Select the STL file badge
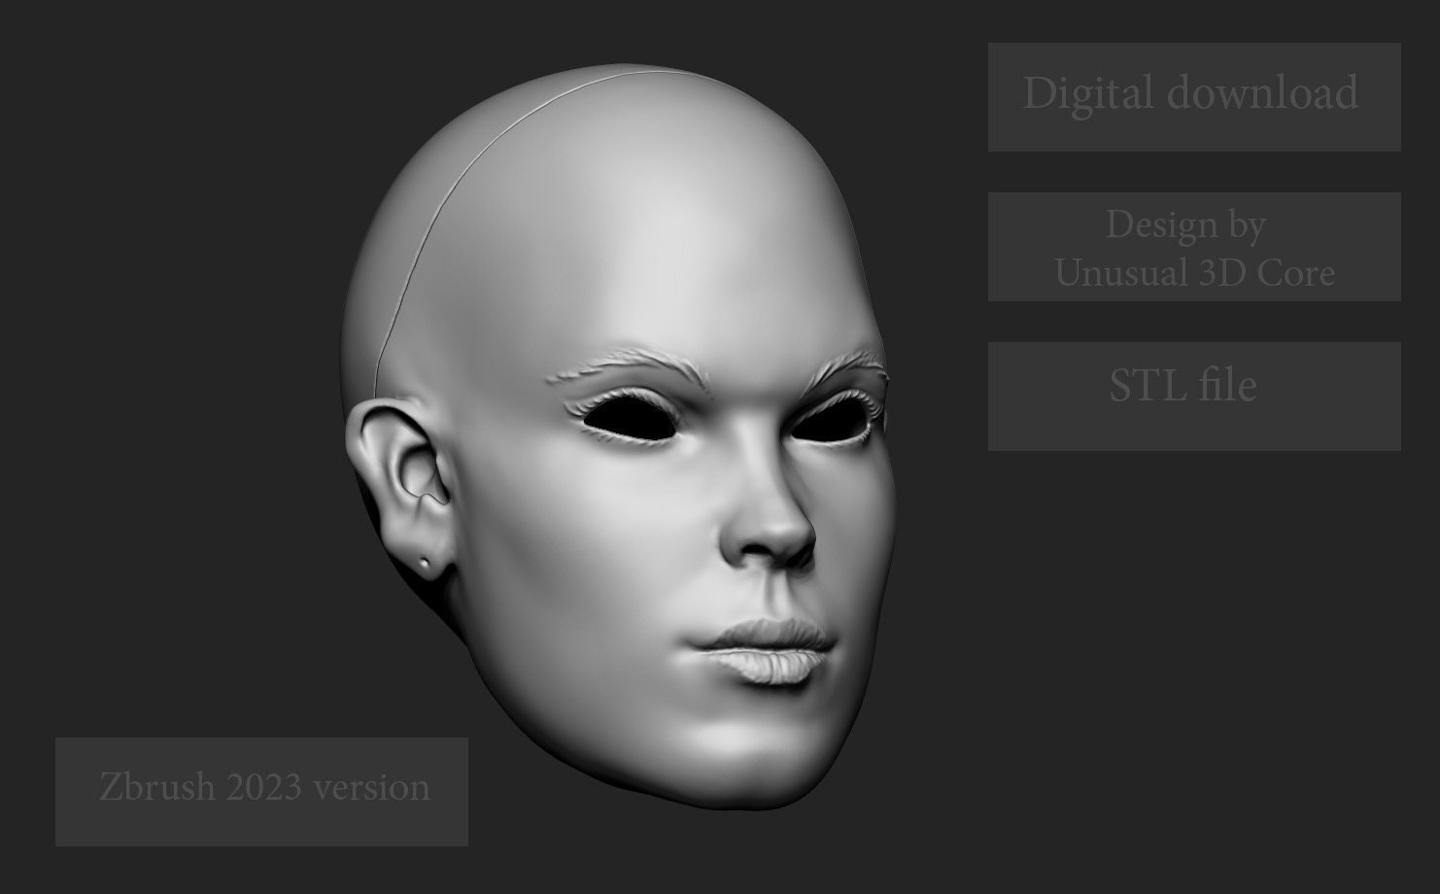The width and height of the screenshot is (1440, 894). (x=1183, y=385)
